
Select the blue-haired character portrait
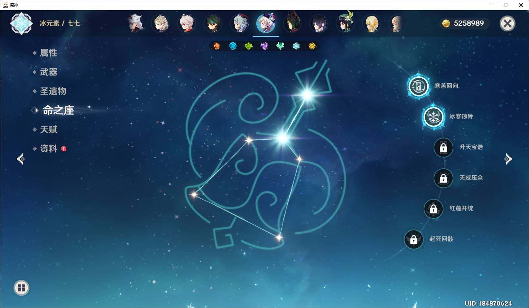[x=240, y=23]
